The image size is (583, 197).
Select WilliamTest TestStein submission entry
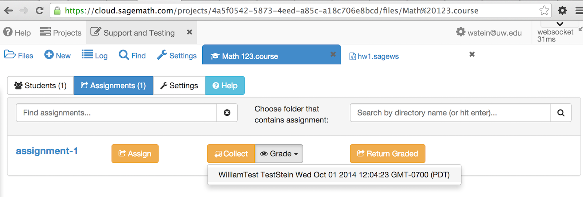coord(334,175)
